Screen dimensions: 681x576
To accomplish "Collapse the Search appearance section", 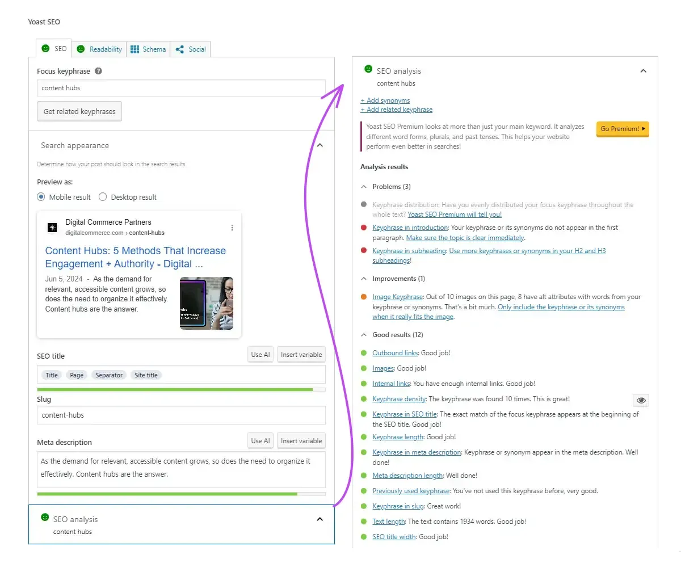I will point(320,145).
